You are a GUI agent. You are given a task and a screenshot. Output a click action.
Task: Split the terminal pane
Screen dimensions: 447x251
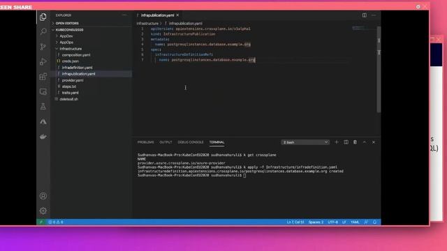(346, 142)
